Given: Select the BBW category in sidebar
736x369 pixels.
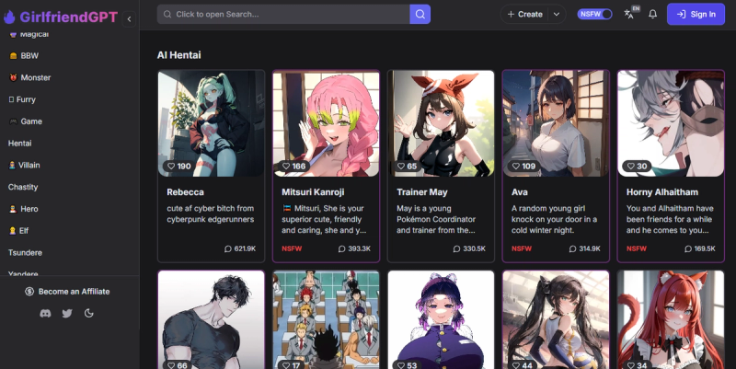Looking at the screenshot, I should pyautogui.click(x=24, y=55).
